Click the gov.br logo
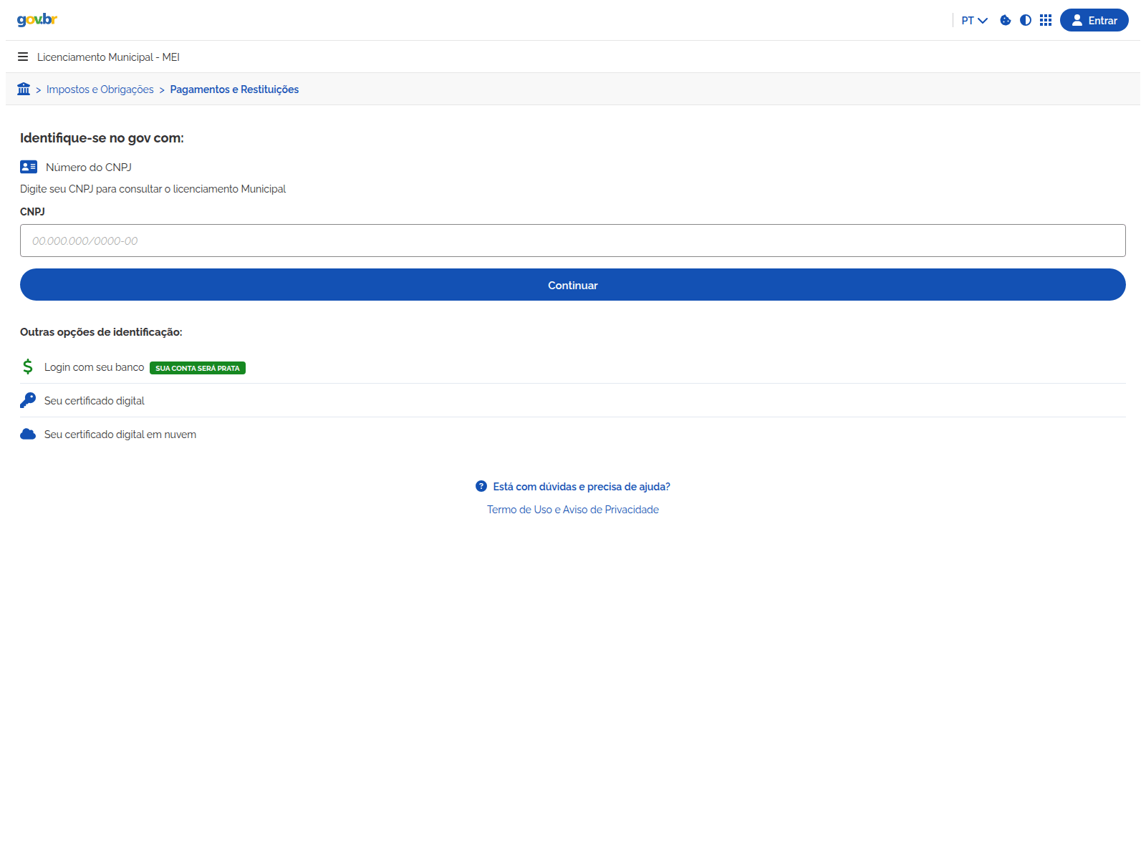This screenshot has height=859, width=1146. [37, 20]
